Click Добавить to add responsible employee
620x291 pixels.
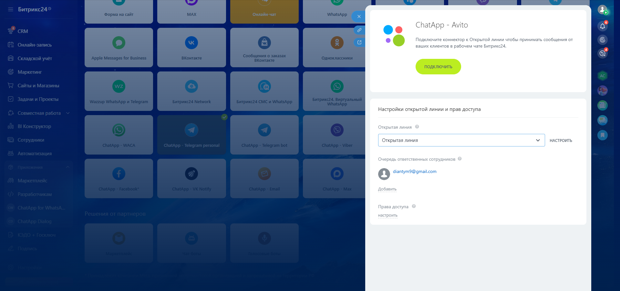pos(387,189)
